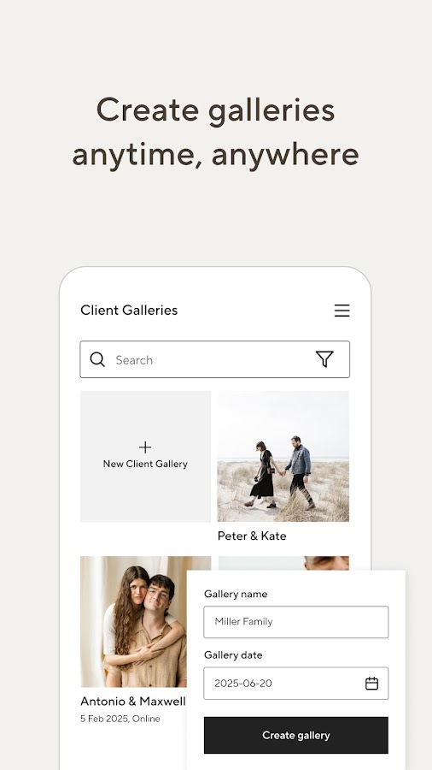Click the Antonio & Maxwell gallery title
Viewport: 432px width, 770px height.
[132, 701]
